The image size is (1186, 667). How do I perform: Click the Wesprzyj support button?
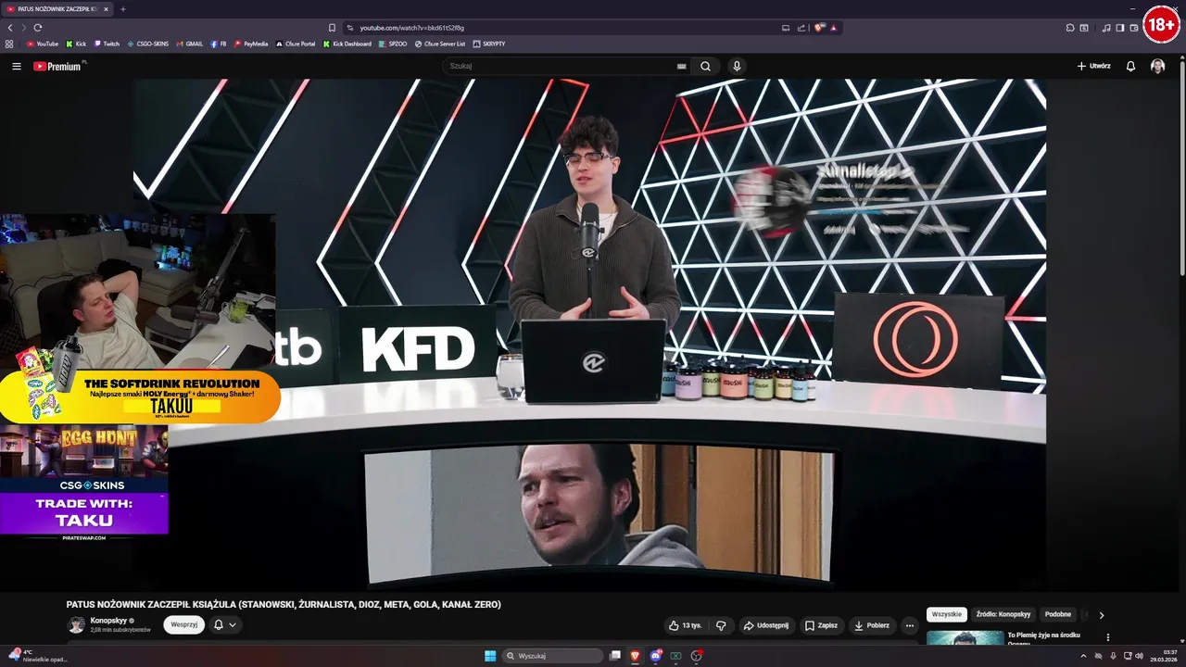coord(183,624)
